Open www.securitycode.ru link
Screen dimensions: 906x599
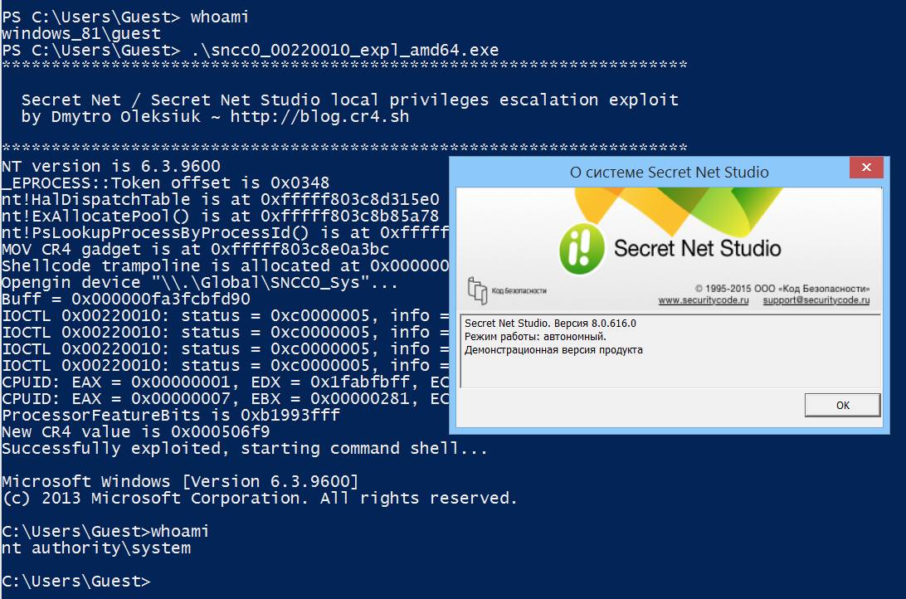point(704,300)
